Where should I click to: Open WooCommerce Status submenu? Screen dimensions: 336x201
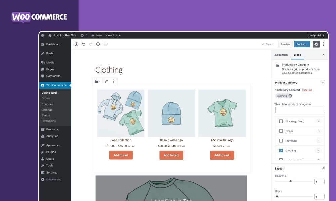(46, 115)
